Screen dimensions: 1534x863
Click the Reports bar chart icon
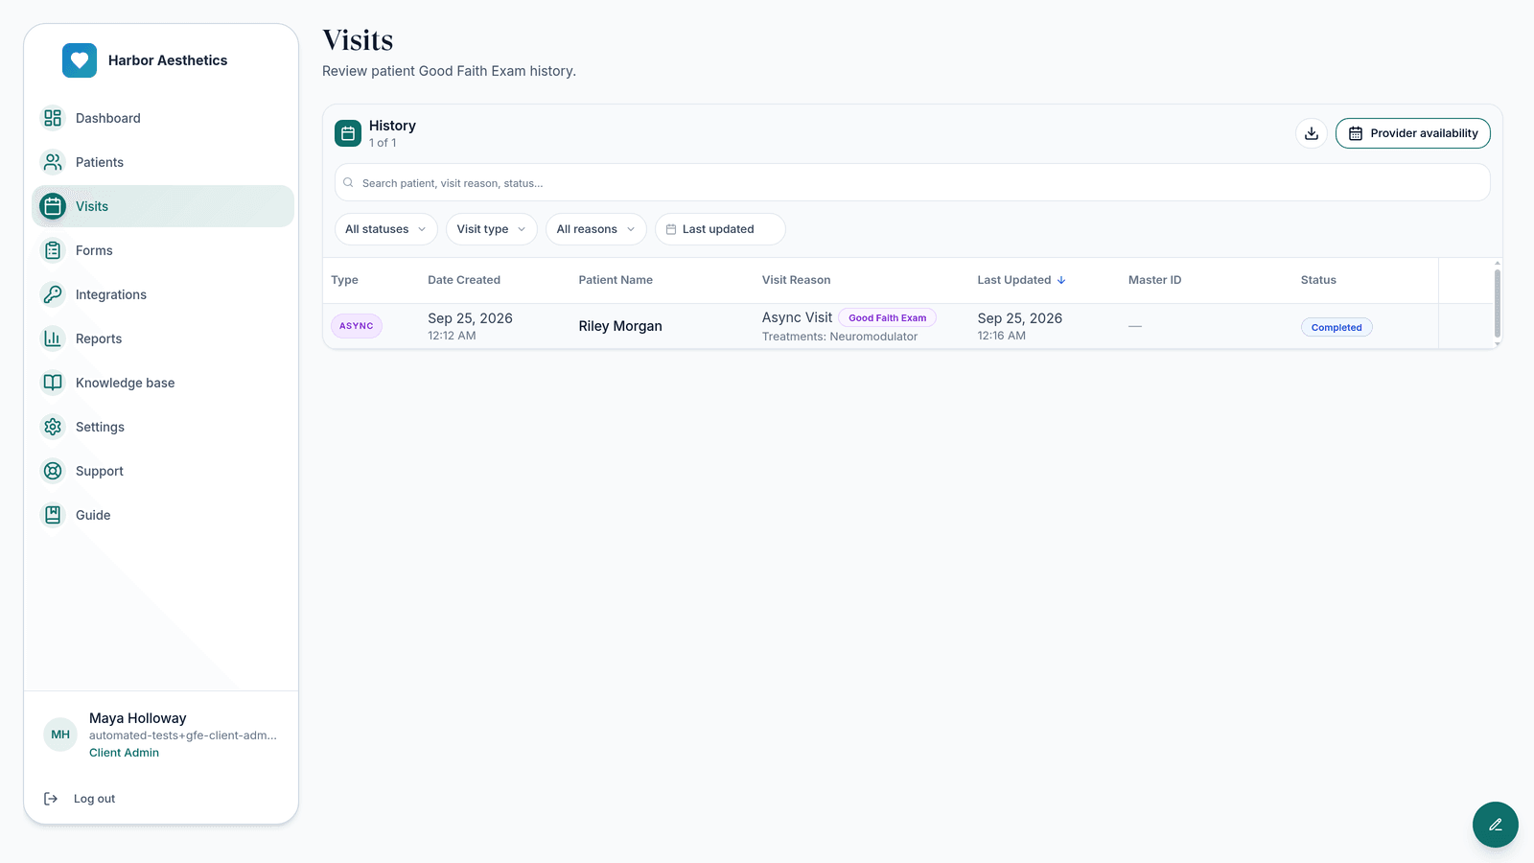point(53,338)
